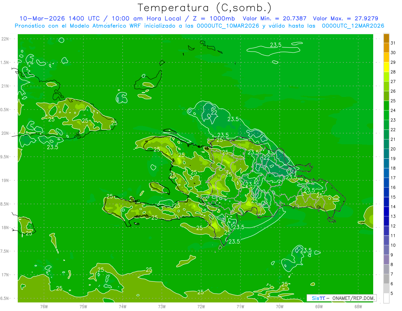This screenshot has height=311, width=402.
Task: Click the 71W longitude axis label
Action: click(240, 306)
